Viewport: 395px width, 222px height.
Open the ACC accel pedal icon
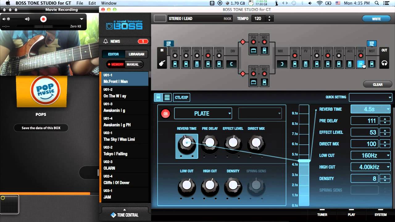click(x=350, y=64)
